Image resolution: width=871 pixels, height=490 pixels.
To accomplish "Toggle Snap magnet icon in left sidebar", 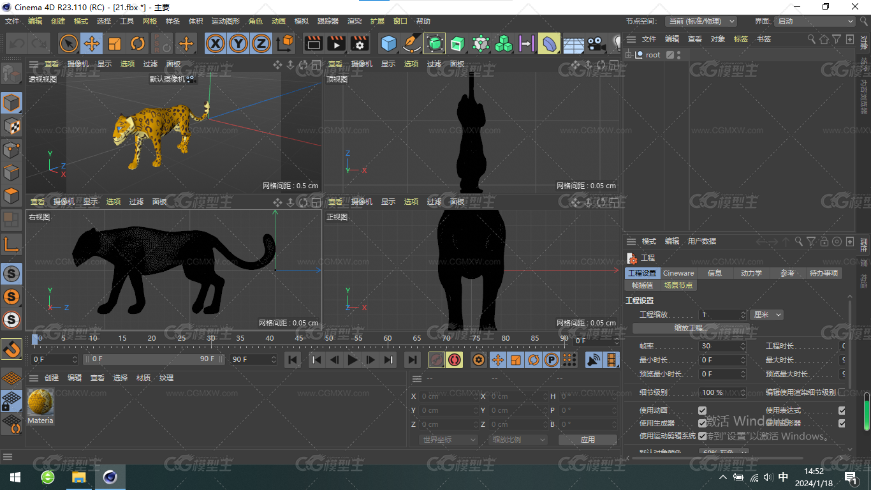I will (11, 348).
